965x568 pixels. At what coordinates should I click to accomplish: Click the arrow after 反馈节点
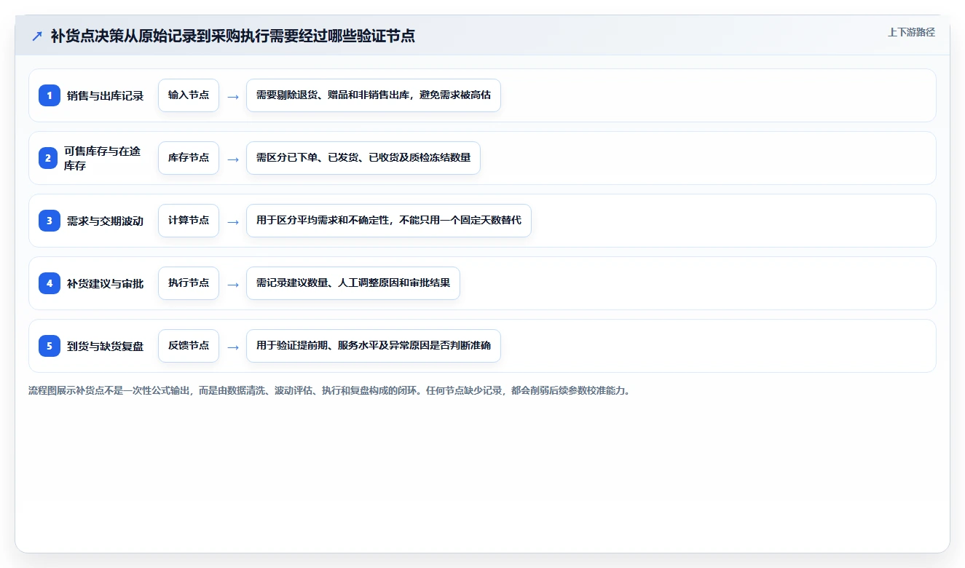point(233,347)
